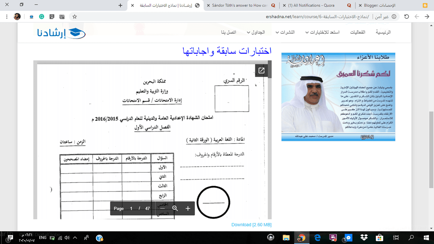The width and height of the screenshot is (434, 244).
Task: Open Microsoft Store from the taskbar
Action: point(380,238)
